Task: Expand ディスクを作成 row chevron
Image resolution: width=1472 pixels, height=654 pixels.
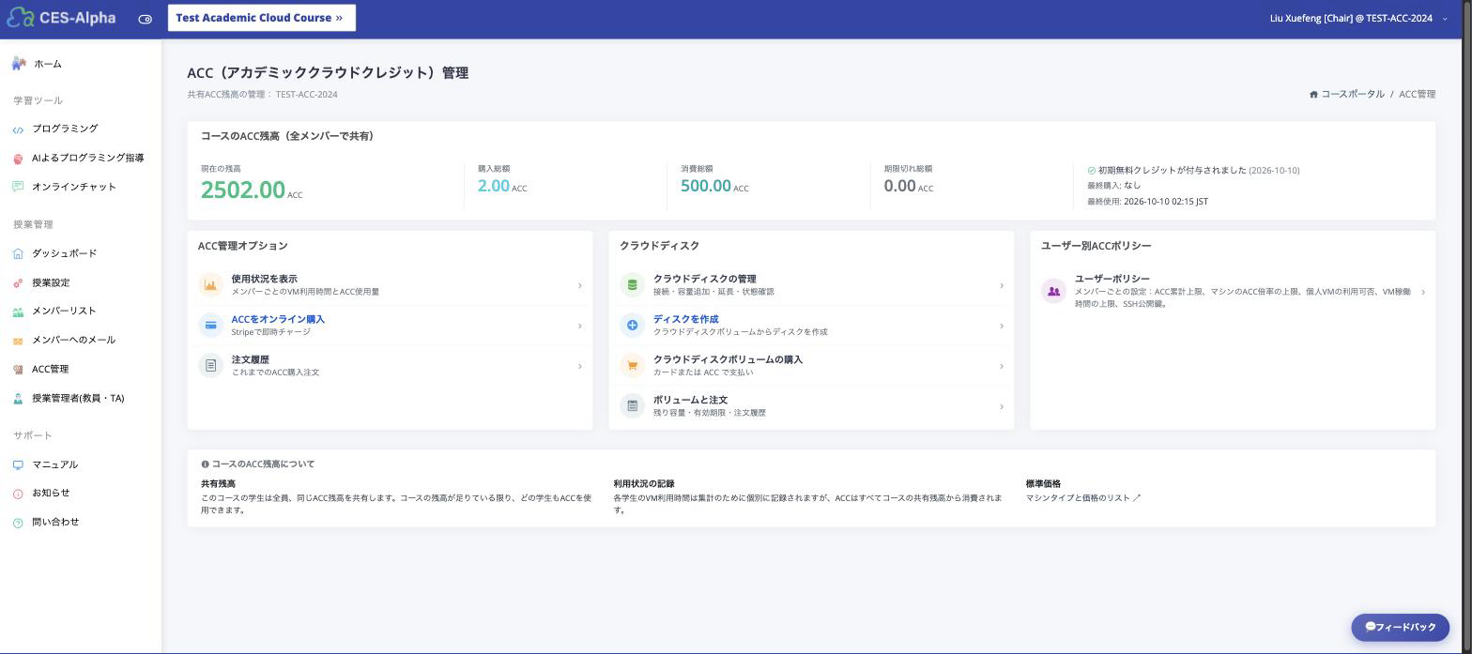Action: pyautogui.click(x=1001, y=326)
